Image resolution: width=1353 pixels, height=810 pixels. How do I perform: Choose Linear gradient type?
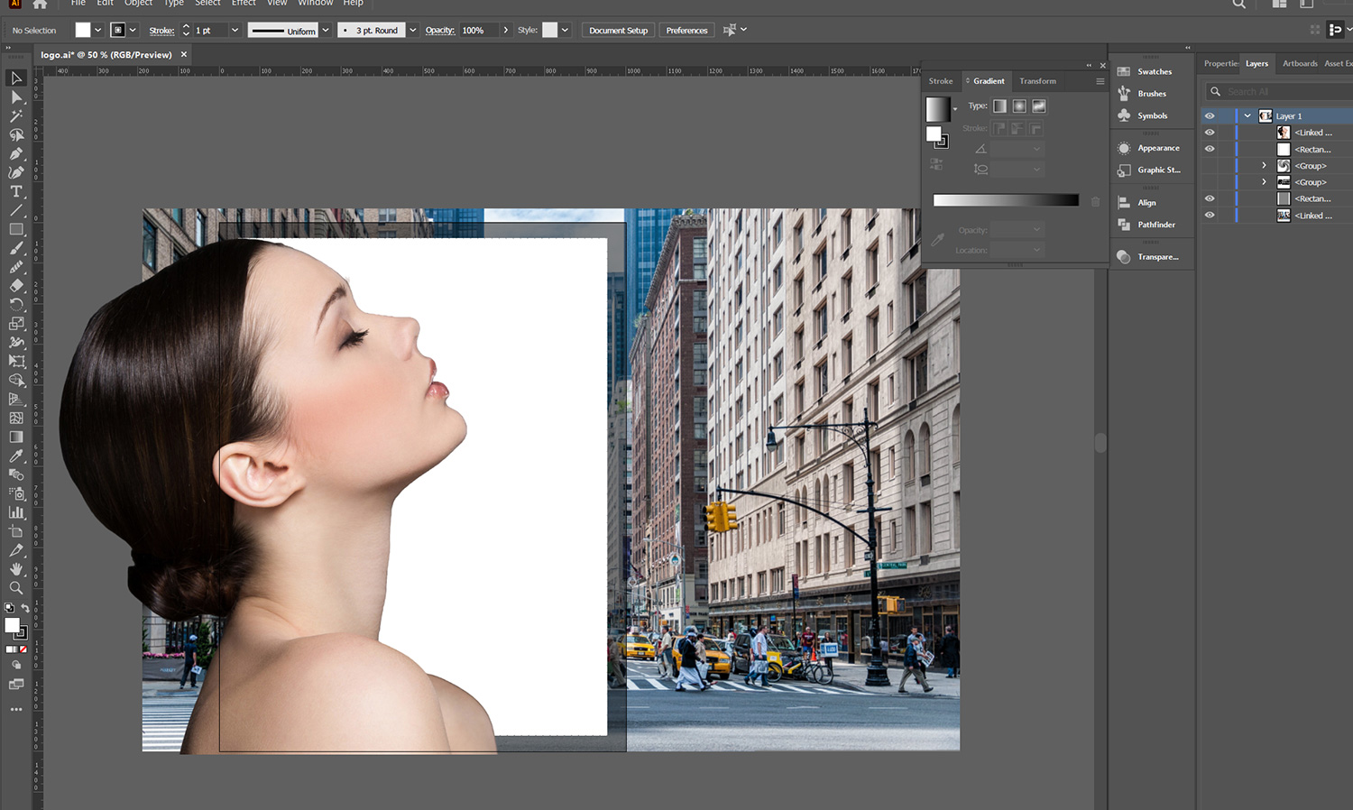tap(999, 106)
